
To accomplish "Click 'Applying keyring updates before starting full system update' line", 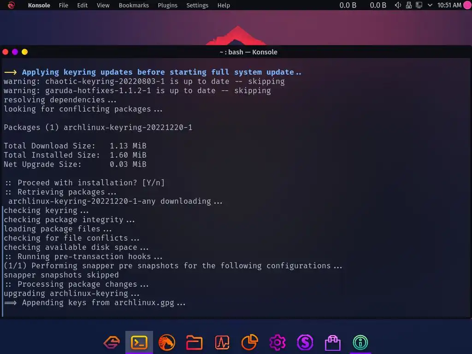I will (x=153, y=72).
